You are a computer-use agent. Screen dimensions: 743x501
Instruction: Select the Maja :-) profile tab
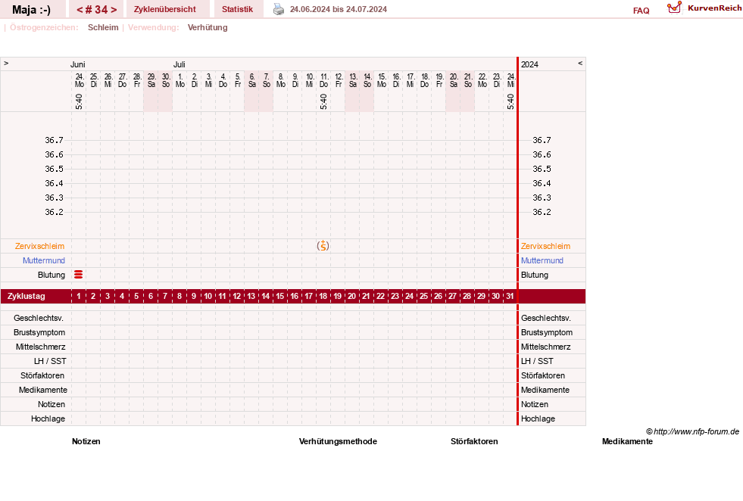(x=32, y=10)
